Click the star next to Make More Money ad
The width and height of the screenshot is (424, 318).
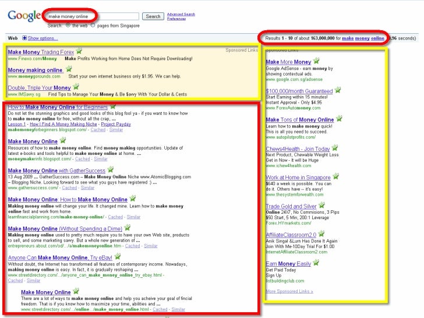316,61
